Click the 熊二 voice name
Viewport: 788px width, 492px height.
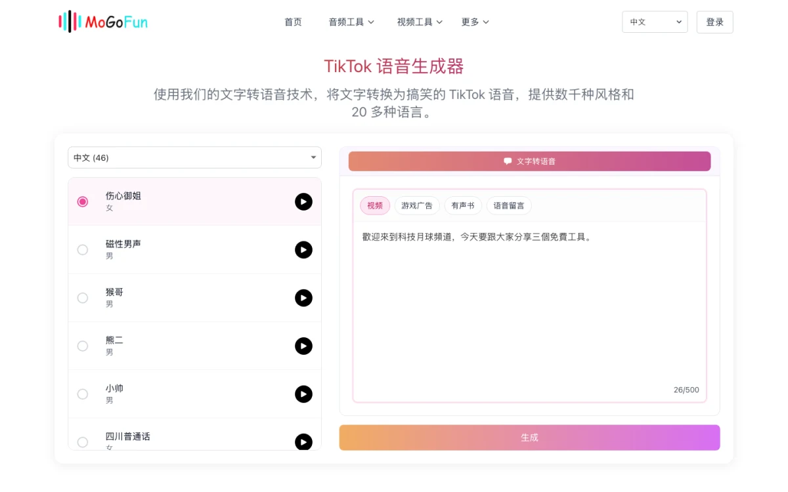(114, 340)
